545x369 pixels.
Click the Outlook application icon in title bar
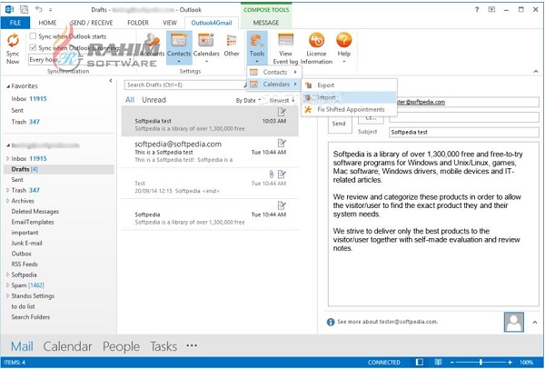[x=9, y=10]
